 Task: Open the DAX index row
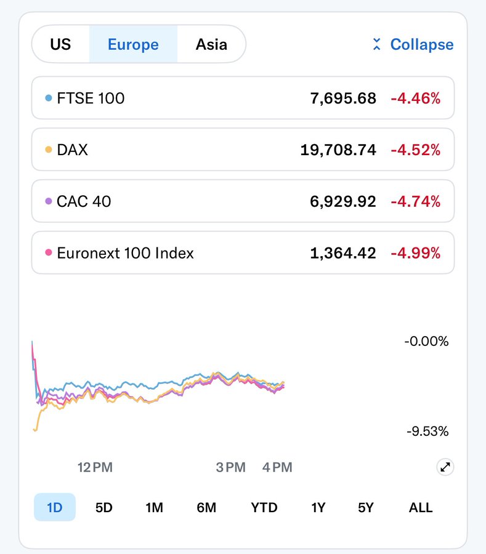pyautogui.click(x=243, y=150)
